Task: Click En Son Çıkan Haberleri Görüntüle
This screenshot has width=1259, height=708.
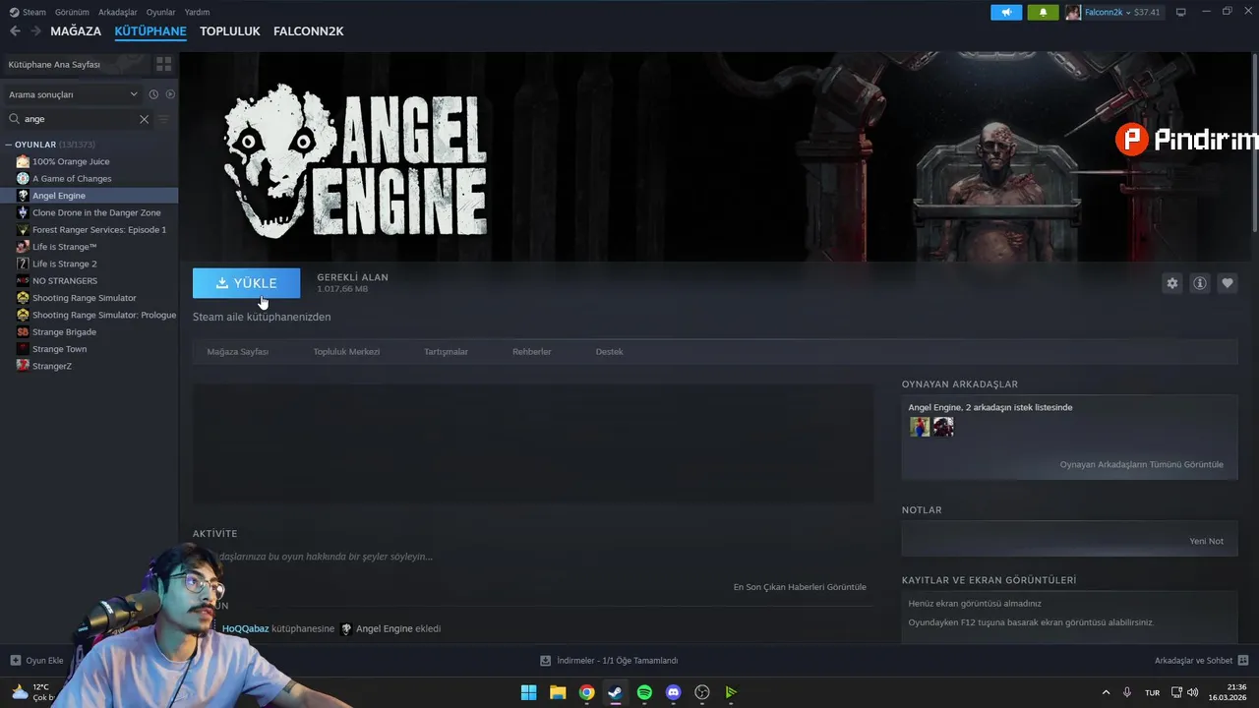Action: (x=800, y=587)
